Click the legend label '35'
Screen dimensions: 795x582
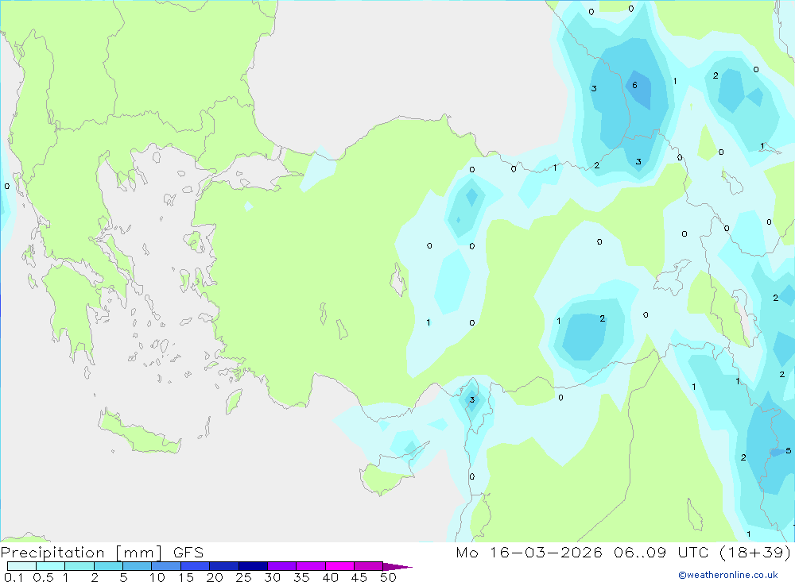(301, 577)
